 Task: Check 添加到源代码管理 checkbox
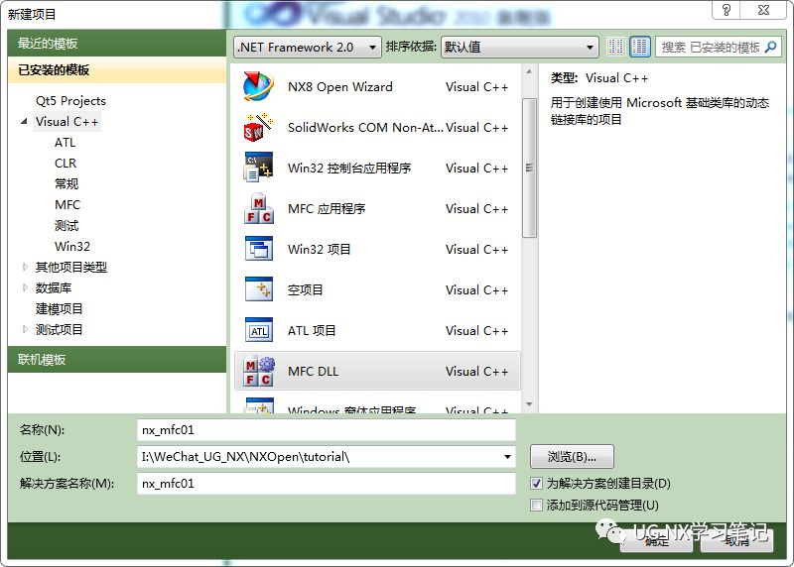(536, 505)
